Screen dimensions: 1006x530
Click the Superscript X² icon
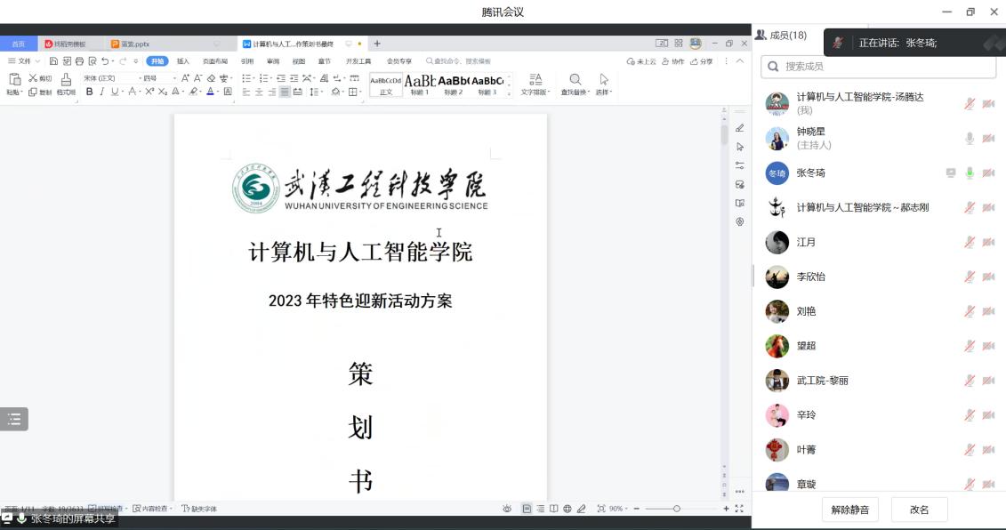tap(149, 92)
